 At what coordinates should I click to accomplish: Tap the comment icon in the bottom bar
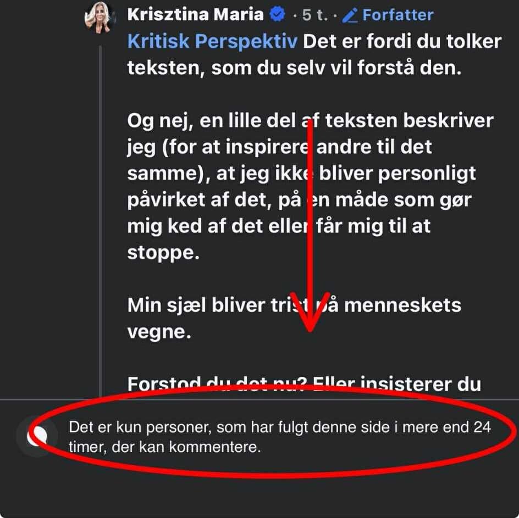[37, 437]
